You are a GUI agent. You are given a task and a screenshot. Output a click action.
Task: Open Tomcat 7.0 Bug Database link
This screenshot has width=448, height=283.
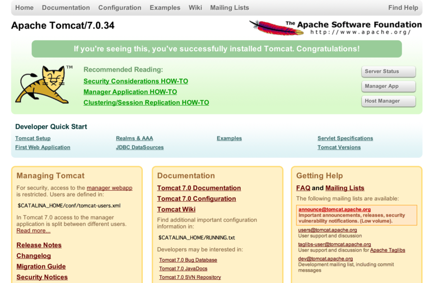point(188,260)
